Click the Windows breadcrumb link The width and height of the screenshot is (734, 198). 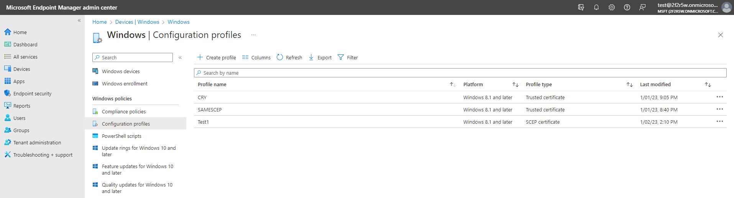pyautogui.click(x=179, y=22)
